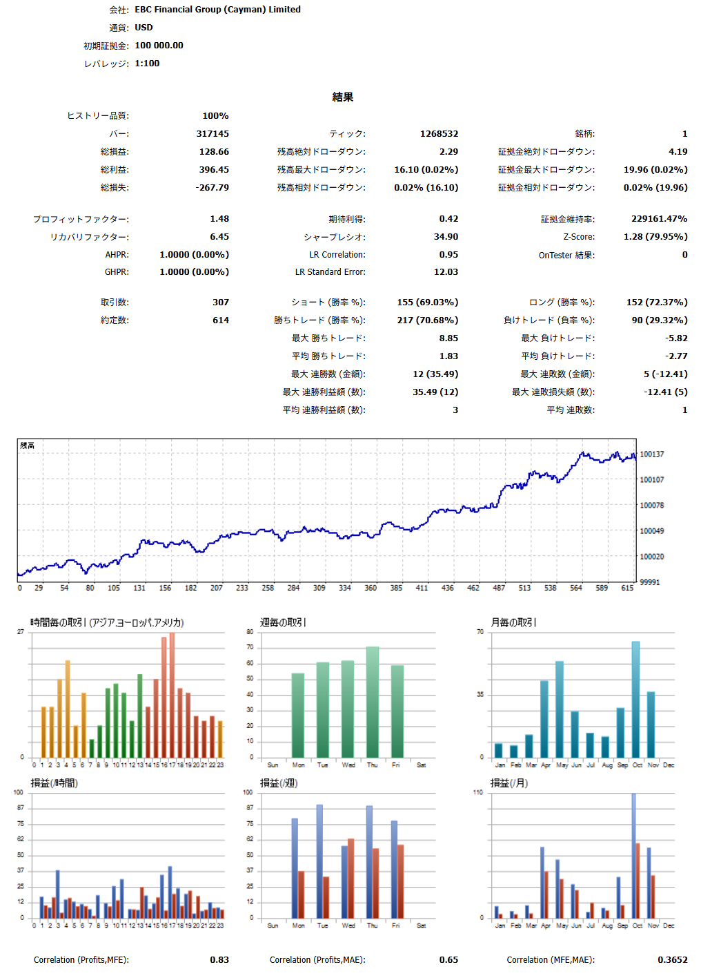The image size is (701, 978).
Task: Click the 損益(時間) hourly profit chart title
Action: pyautogui.click(x=55, y=783)
